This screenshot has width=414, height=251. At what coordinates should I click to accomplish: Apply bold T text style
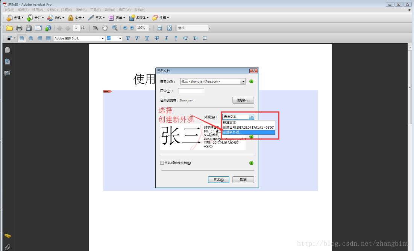click(x=128, y=38)
